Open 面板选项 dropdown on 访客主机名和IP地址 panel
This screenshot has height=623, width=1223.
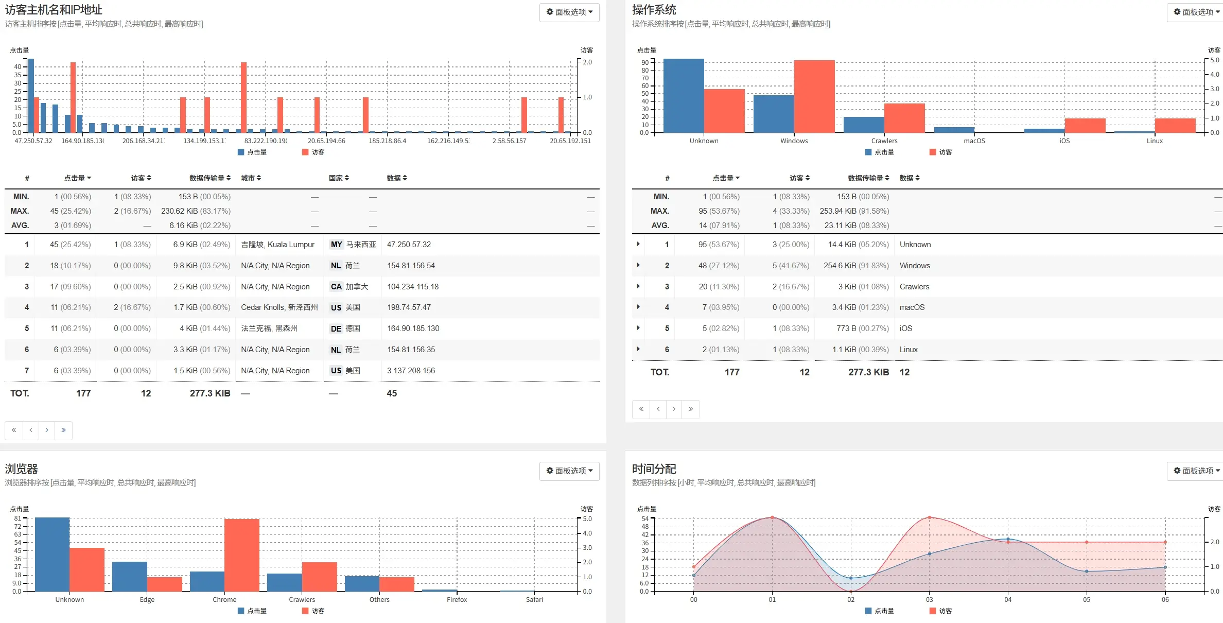tap(569, 12)
